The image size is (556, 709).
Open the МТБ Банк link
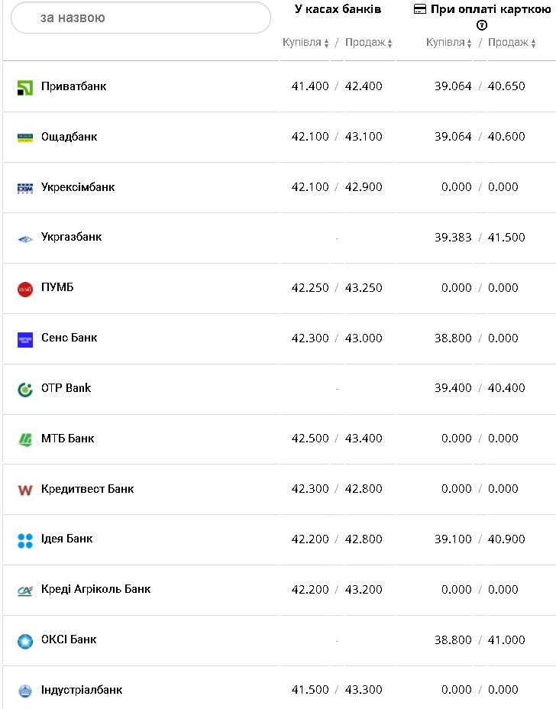(67, 439)
